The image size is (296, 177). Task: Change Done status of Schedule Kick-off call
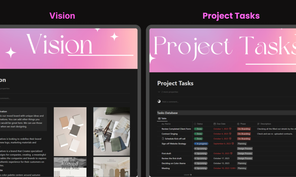(x=199, y=139)
